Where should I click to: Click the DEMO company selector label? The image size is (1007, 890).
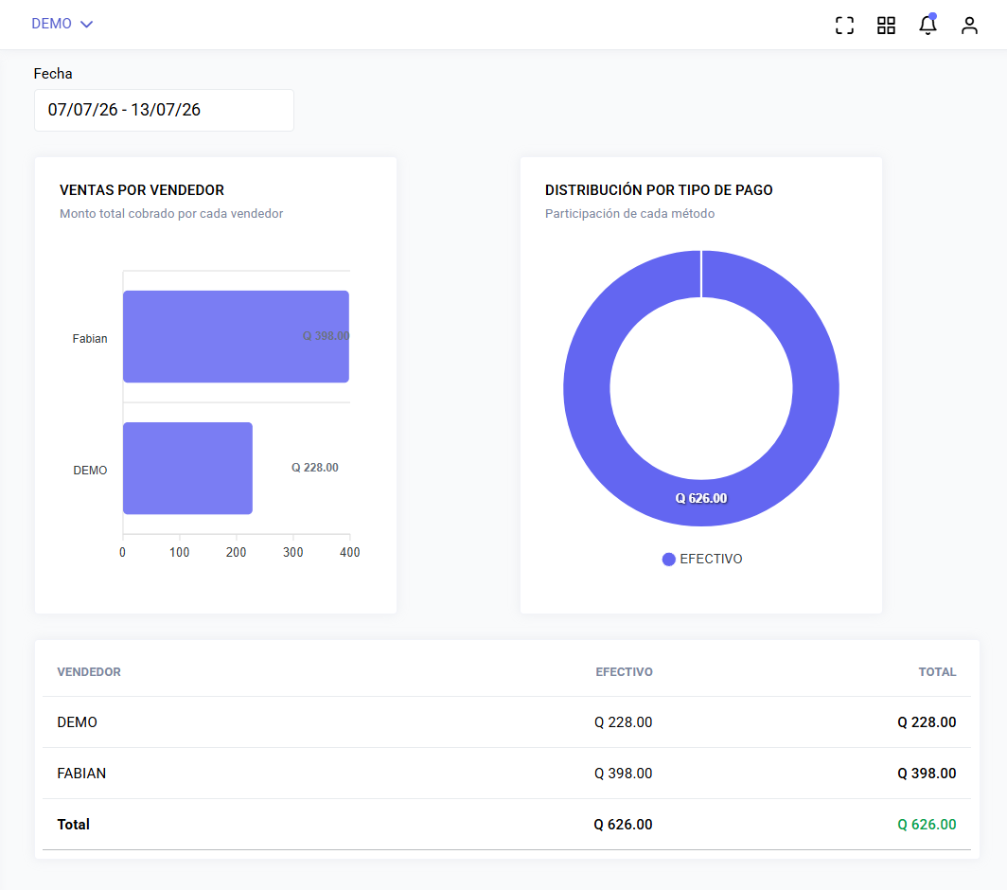[51, 24]
